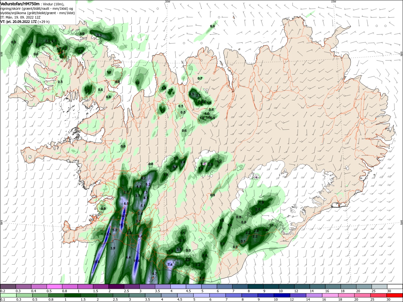Click the 5.2 precipitation value
The height and width of the screenshot is (302, 403).
pos(115,230)
